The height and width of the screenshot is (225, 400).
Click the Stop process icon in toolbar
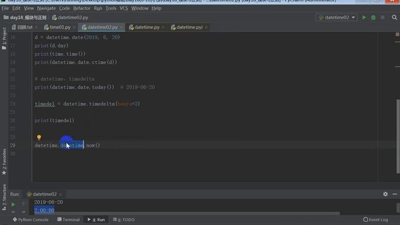382,17
